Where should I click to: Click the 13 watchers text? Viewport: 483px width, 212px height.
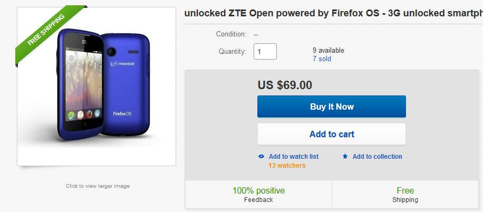pyautogui.click(x=286, y=166)
